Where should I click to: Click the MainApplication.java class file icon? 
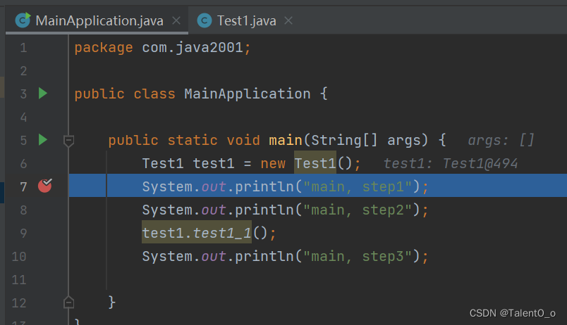click(23, 20)
